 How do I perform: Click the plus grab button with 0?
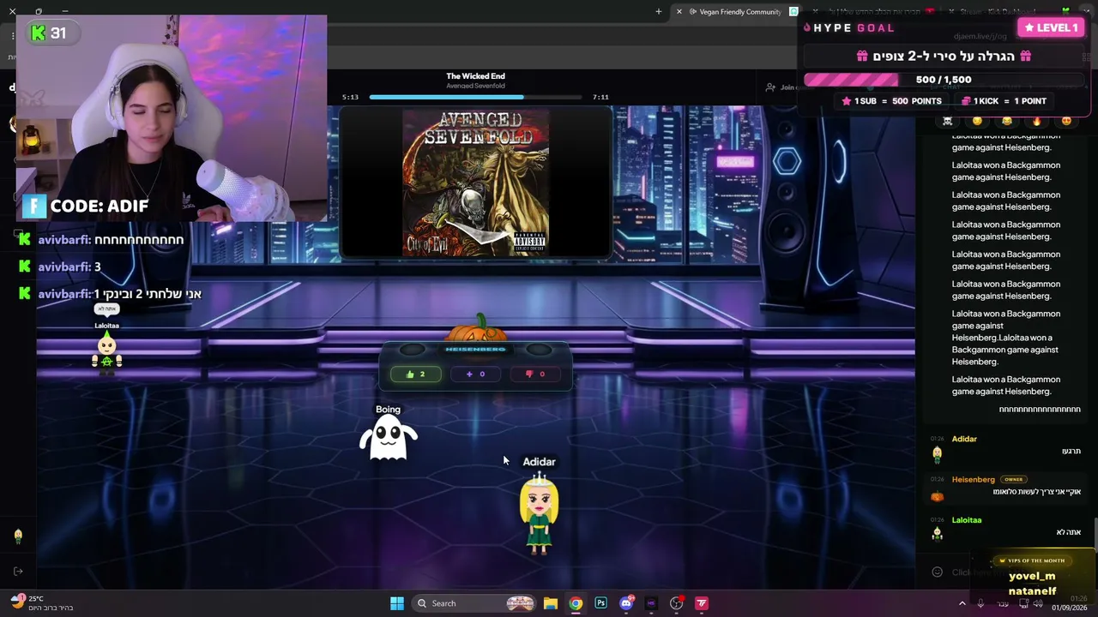[x=475, y=374]
